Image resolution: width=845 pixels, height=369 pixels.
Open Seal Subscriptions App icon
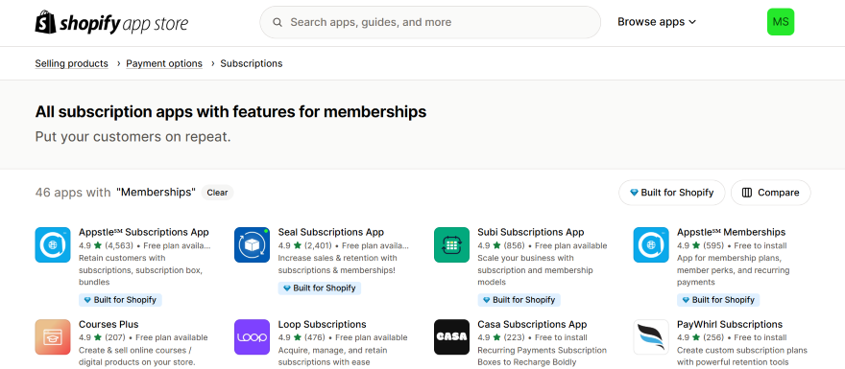[x=253, y=244]
